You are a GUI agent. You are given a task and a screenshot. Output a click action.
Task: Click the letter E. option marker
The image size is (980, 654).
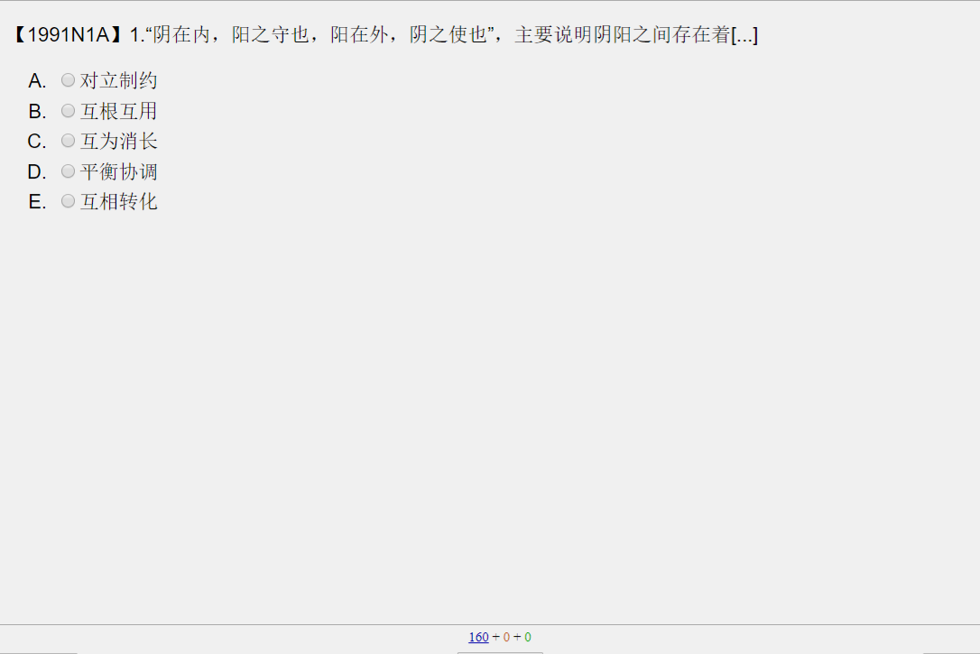point(37,202)
